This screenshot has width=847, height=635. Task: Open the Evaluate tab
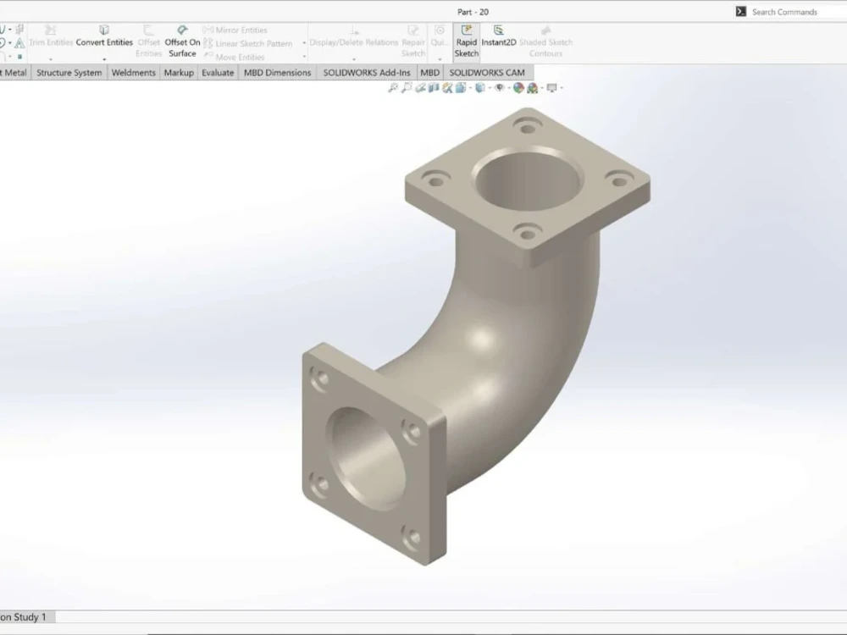pyautogui.click(x=218, y=73)
